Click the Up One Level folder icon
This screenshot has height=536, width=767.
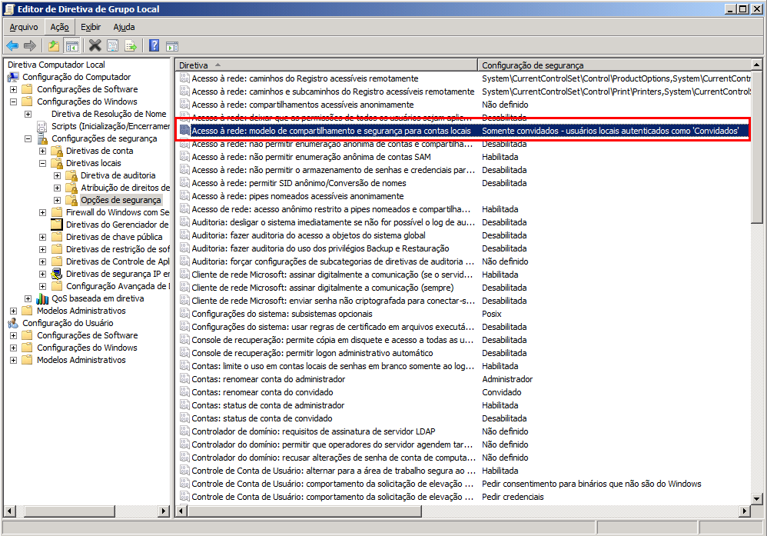point(54,45)
